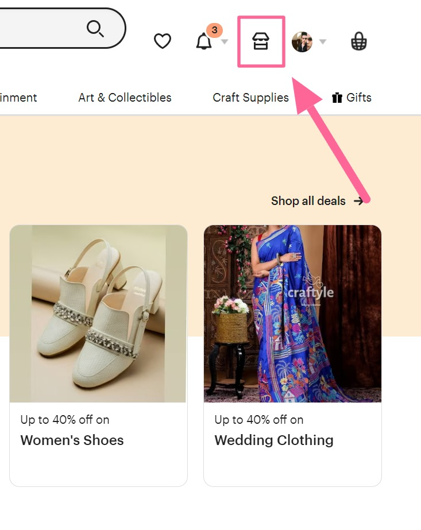Open the shopping basket cart
This screenshot has width=421, height=530.
click(358, 41)
